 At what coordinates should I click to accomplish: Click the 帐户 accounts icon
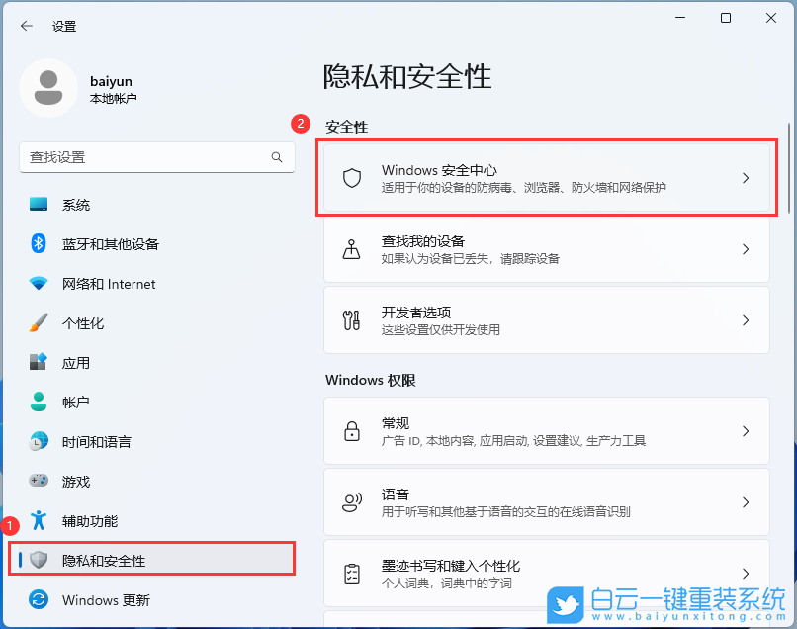coord(37,403)
